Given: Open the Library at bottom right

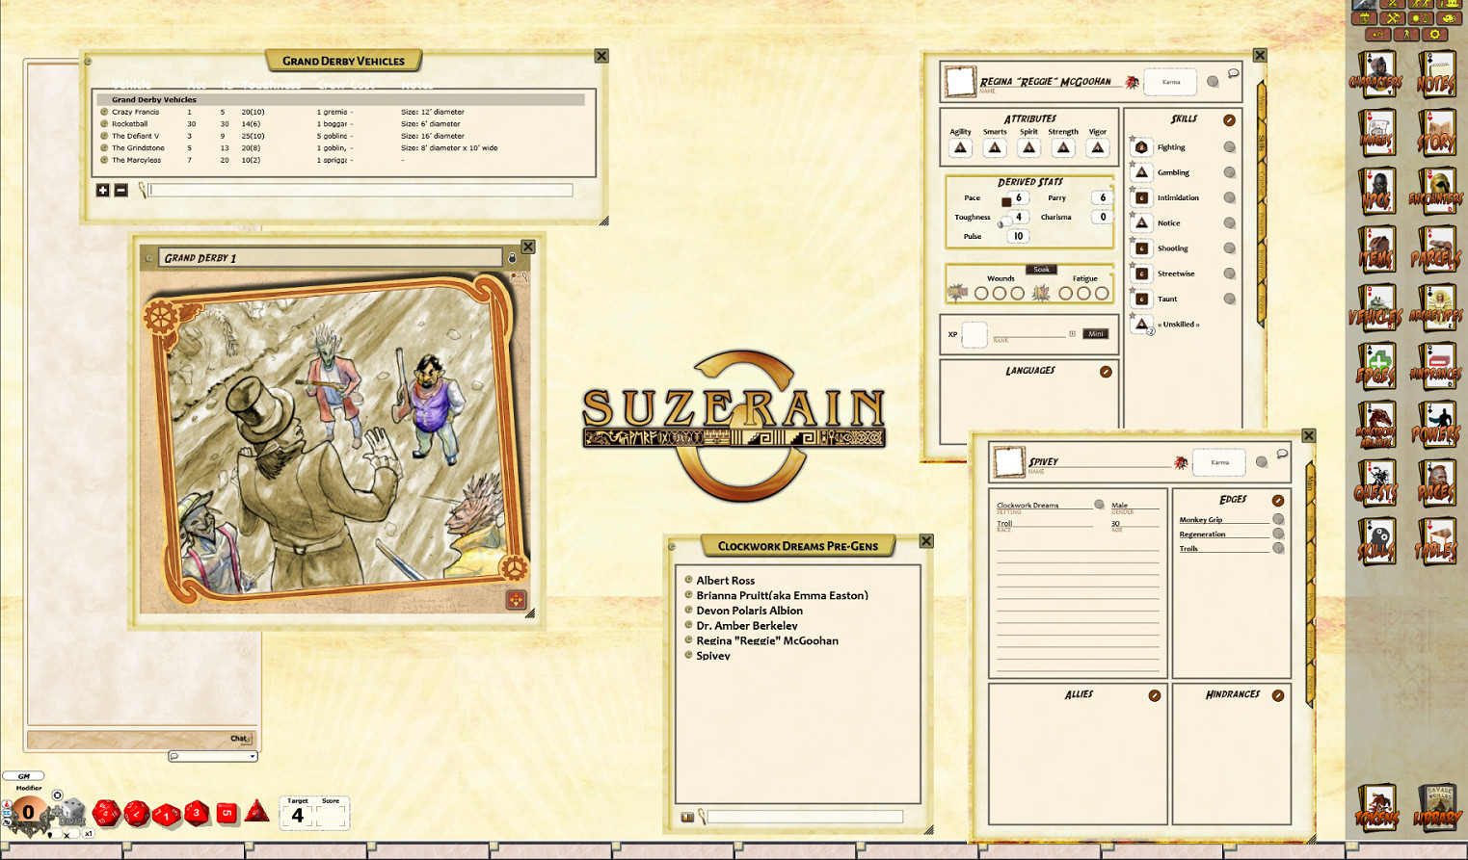Looking at the screenshot, I should [x=1436, y=807].
